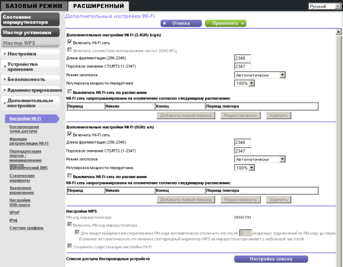The image size is (343, 267).
Task: Click 2.4GHz Пороговое значение CTS/RTS field
Action: 242,66
